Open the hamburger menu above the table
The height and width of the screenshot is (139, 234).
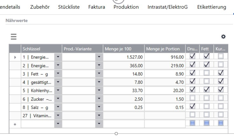[13, 37]
